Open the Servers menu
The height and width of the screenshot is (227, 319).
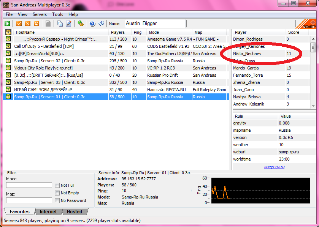[x=40, y=14]
